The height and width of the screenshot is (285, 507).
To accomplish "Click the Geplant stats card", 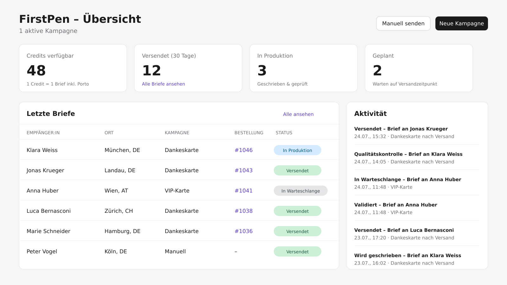I will (419, 68).
